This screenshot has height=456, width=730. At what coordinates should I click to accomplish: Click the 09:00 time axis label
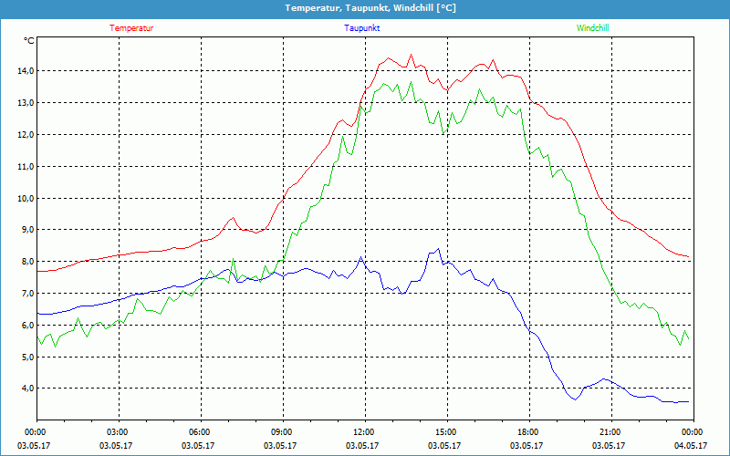(283, 432)
